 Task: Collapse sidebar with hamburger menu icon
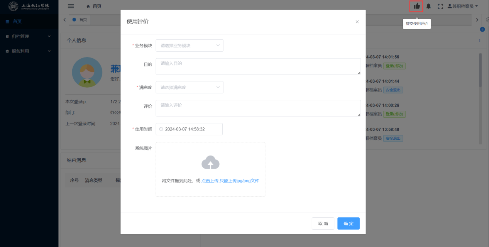click(71, 6)
